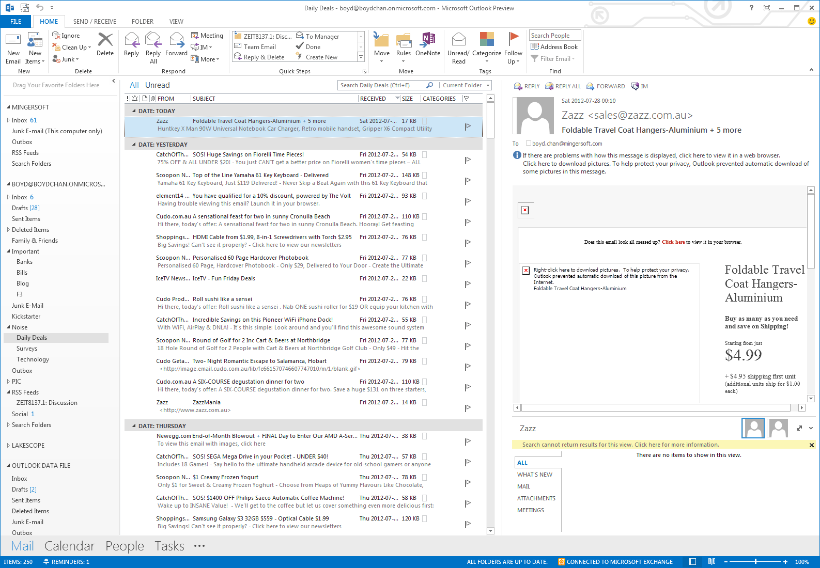Move message to another folder

coord(382,48)
